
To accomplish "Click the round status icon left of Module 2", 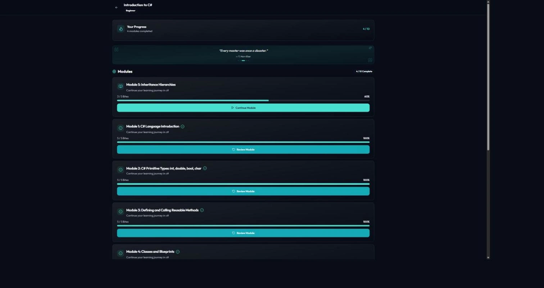I will (121, 170).
